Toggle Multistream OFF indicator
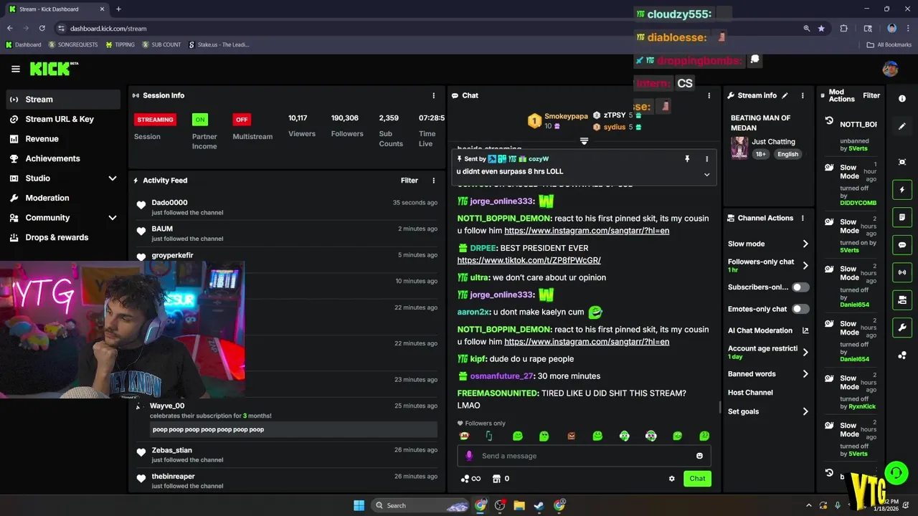 point(242,120)
